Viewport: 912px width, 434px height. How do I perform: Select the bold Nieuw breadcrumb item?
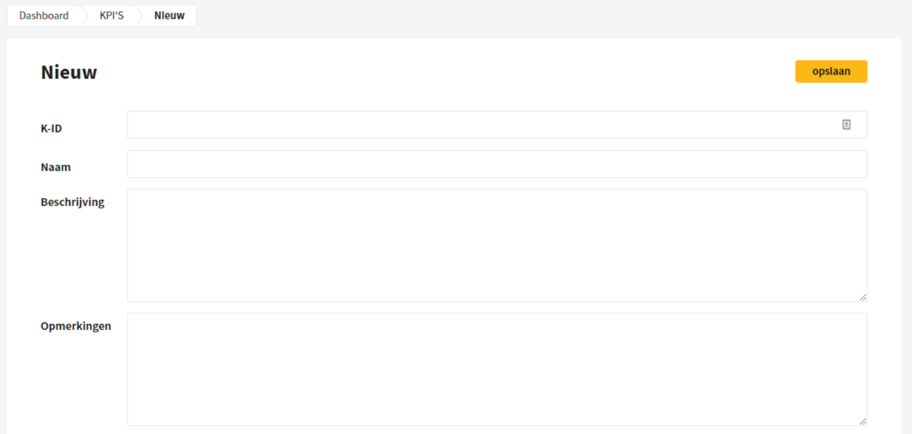coord(169,15)
